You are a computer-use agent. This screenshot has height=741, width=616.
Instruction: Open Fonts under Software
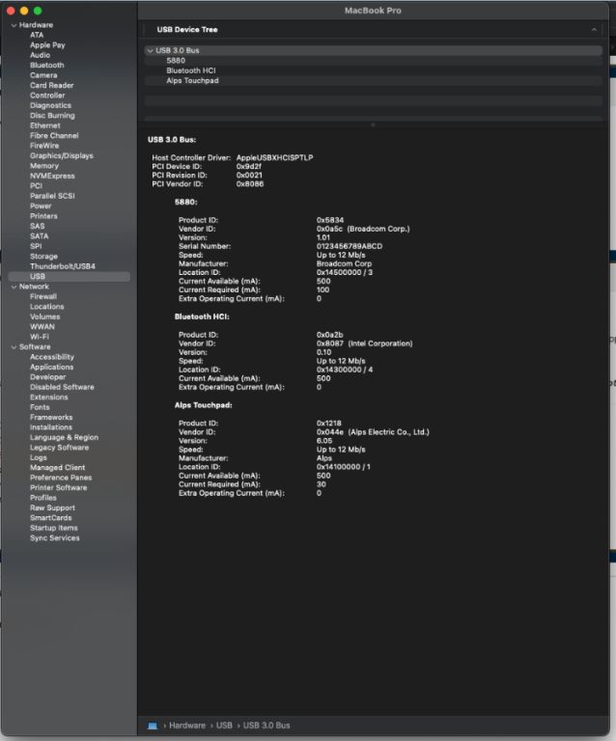click(x=40, y=407)
